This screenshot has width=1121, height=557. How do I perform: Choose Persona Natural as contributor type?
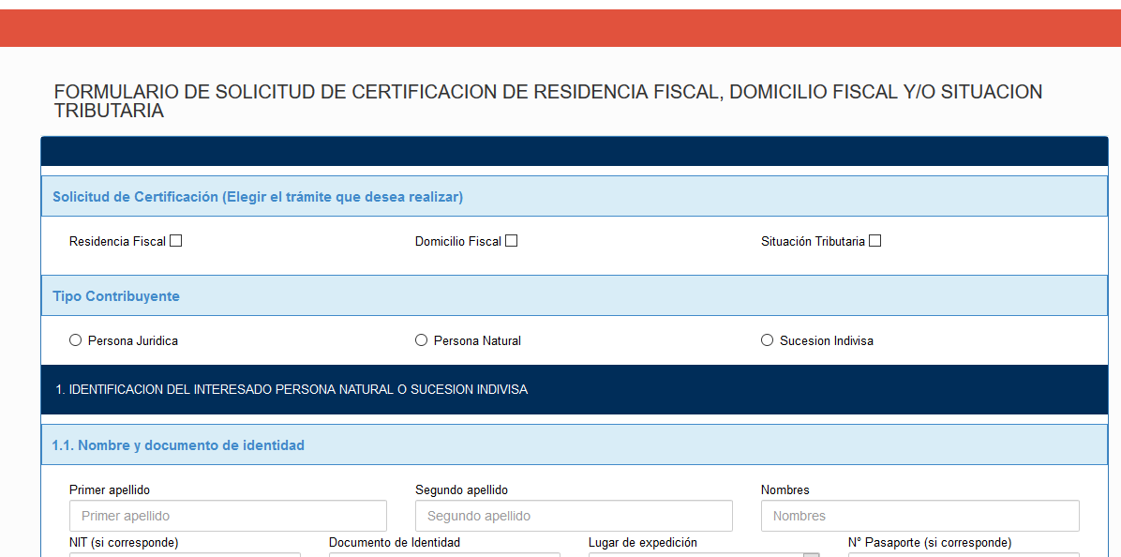point(421,339)
